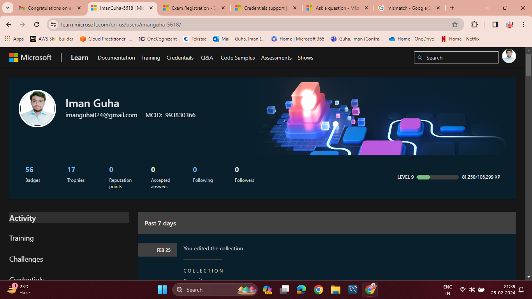Viewport: 532px width, 299px height.
Task: Open Training in top navigation
Action: coord(151,58)
